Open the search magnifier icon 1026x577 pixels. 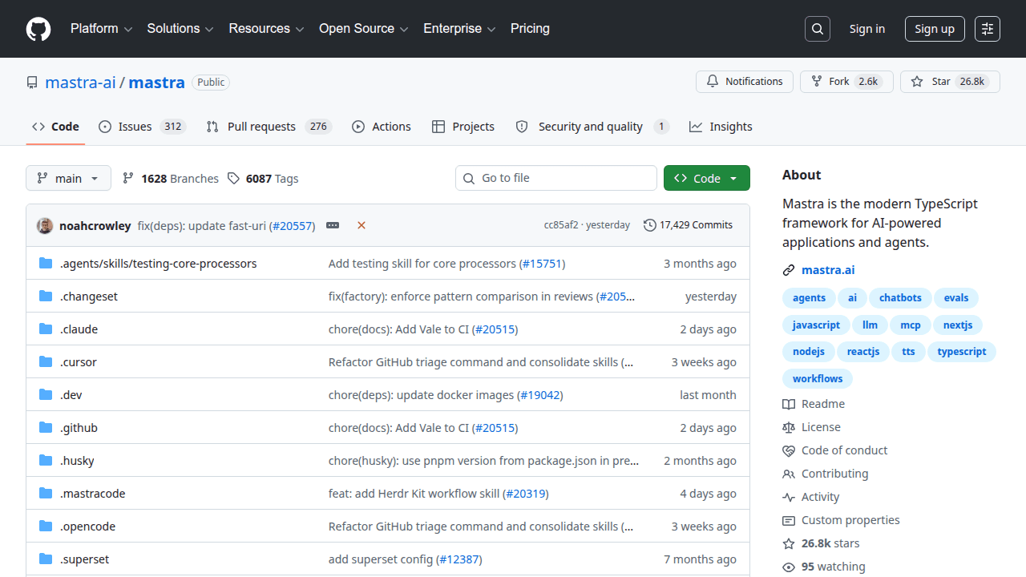pos(817,29)
